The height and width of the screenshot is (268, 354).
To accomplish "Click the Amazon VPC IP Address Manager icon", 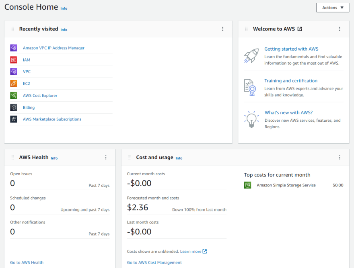I will (x=14, y=48).
